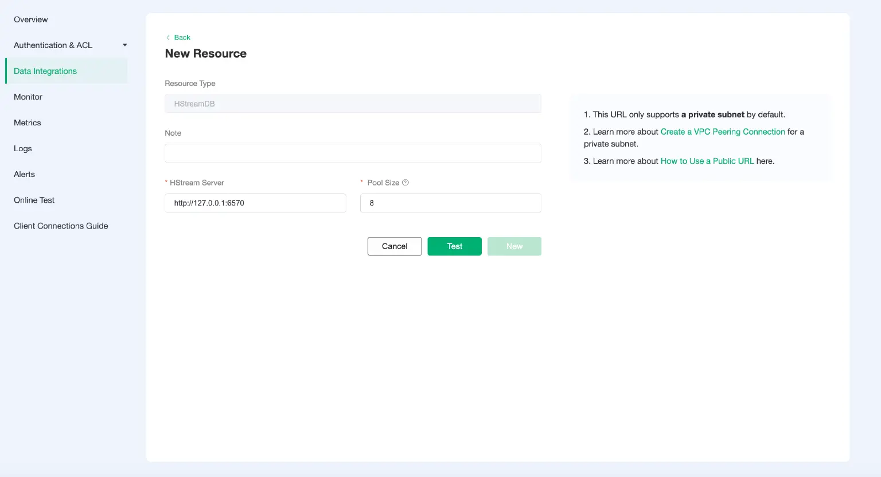The height and width of the screenshot is (477, 881).
Task: Select Data Integrations in the sidebar
Action: (45, 70)
